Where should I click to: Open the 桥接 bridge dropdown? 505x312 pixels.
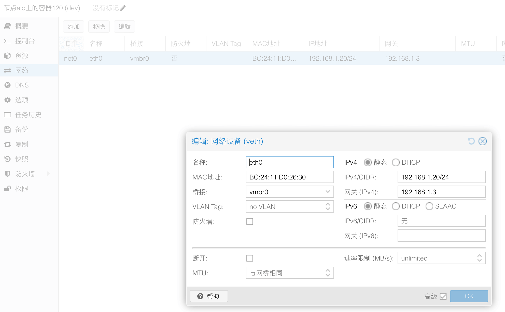[x=327, y=192]
